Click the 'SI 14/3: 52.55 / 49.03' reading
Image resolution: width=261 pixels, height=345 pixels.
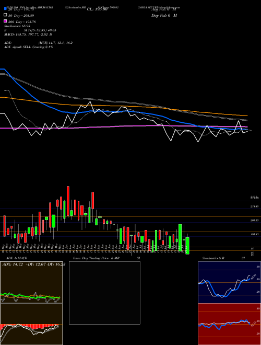(40, 30)
